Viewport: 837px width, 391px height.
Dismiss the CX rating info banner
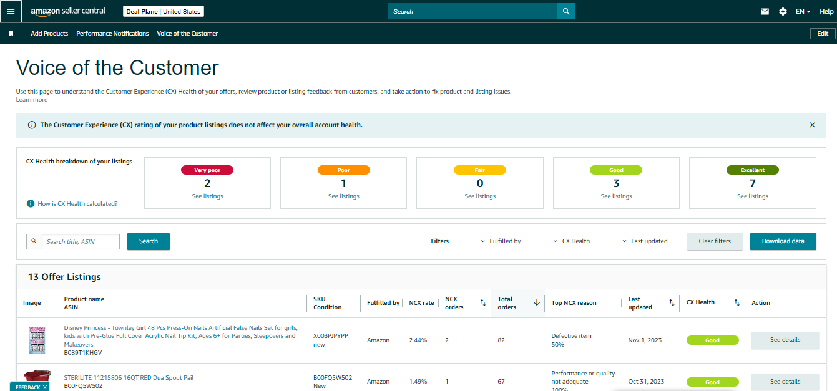(x=812, y=125)
